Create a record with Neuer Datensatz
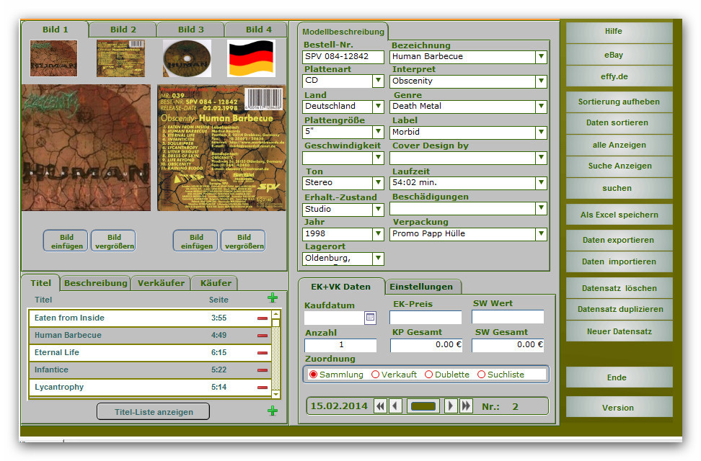701x461 pixels. [x=620, y=331]
